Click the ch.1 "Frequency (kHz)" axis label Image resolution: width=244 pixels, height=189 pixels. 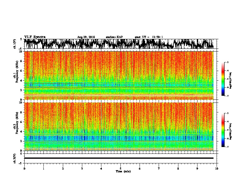tap(17, 72)
